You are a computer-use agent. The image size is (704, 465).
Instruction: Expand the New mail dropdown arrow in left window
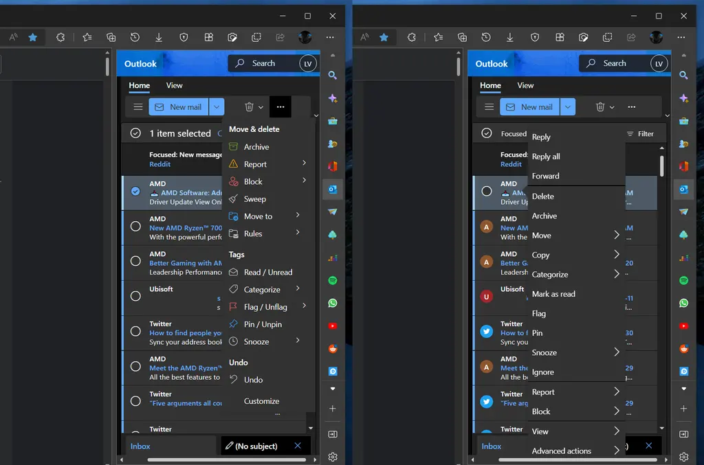click(217, 106)
